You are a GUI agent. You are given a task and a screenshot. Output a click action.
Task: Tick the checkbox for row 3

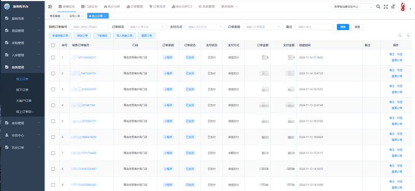[53, 89]
